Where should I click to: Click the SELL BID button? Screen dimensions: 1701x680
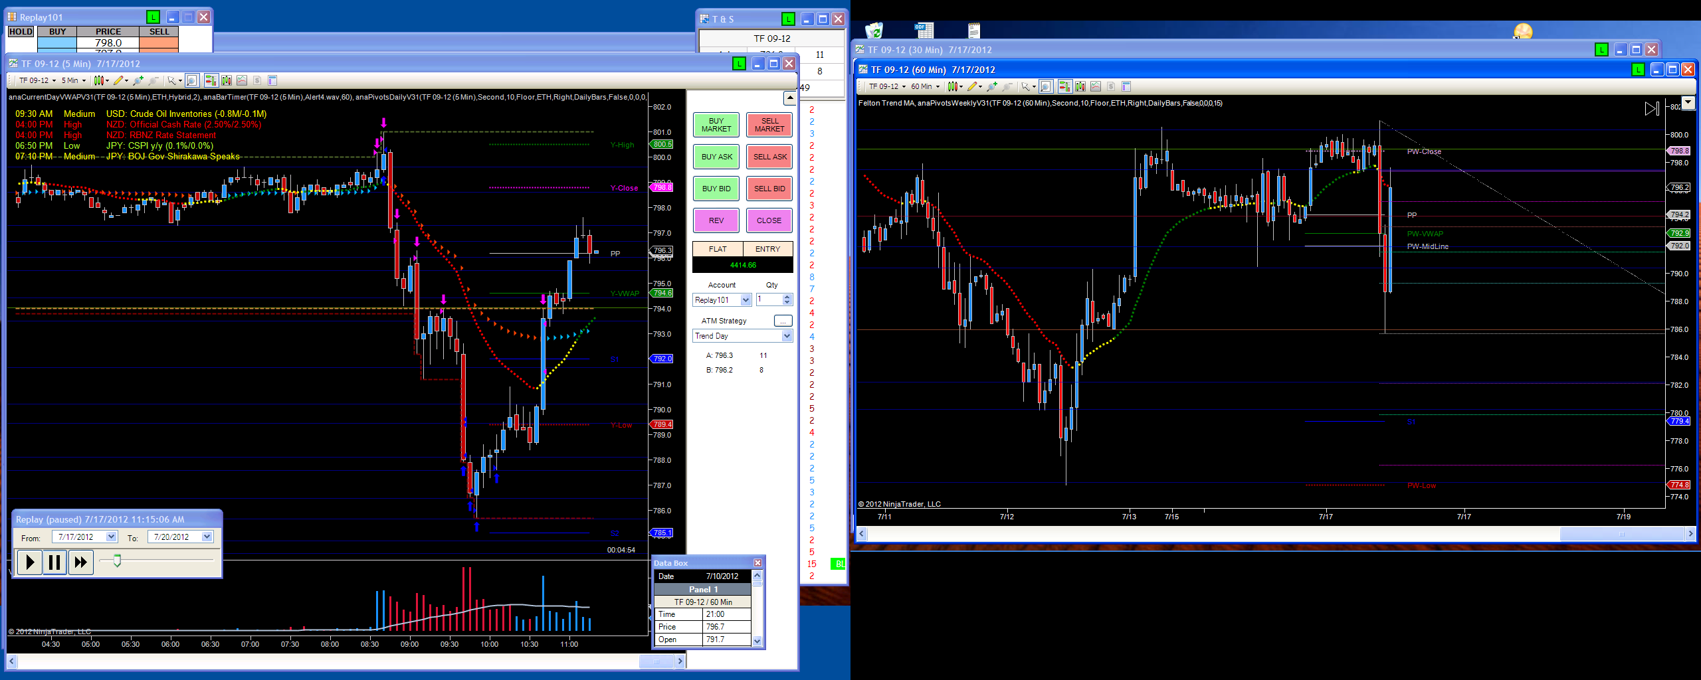click(769, 189)
